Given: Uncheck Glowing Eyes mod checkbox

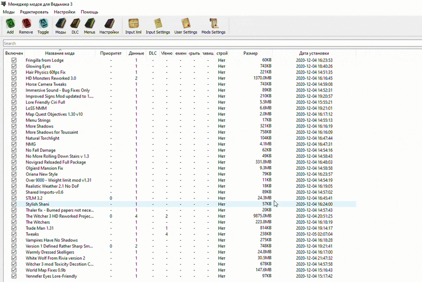Looking at the screenshot, I should pyautogui.click(x=14, y=66).
